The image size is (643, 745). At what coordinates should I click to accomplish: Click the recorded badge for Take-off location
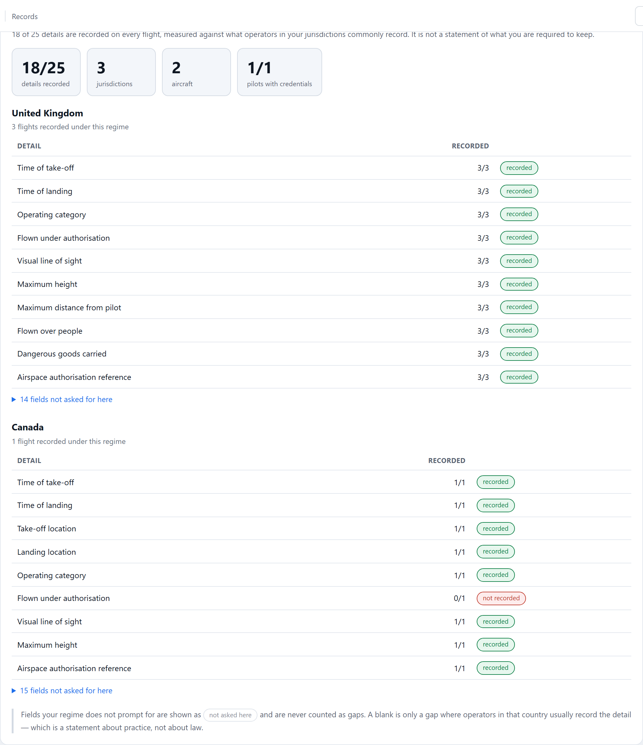pyautogui.click(x=495, y=529)
